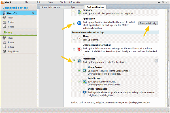The image size is (170, 113).
Task: Click the Lock Screen title text
Action: pyautogui.click(x=94, y=78)
